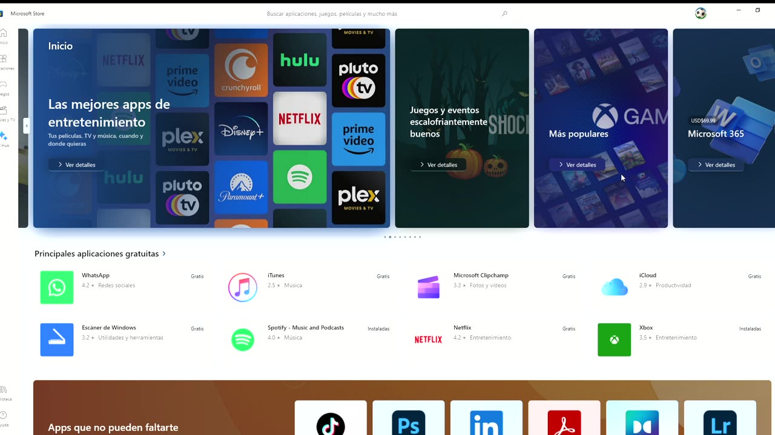
Task: Open the Aplicaciones section in sidebar
Action: 3,62
